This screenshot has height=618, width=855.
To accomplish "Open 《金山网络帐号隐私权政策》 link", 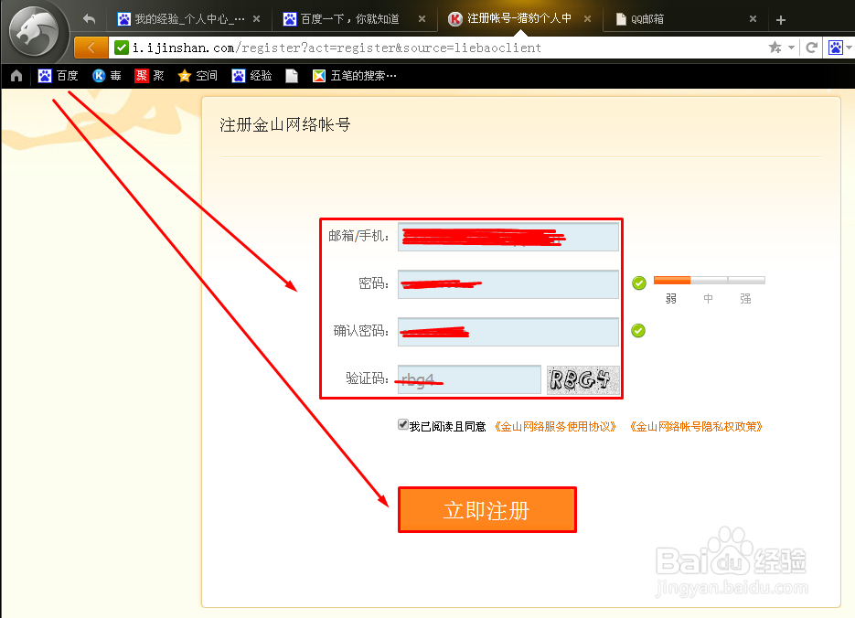I will point(696,427).
